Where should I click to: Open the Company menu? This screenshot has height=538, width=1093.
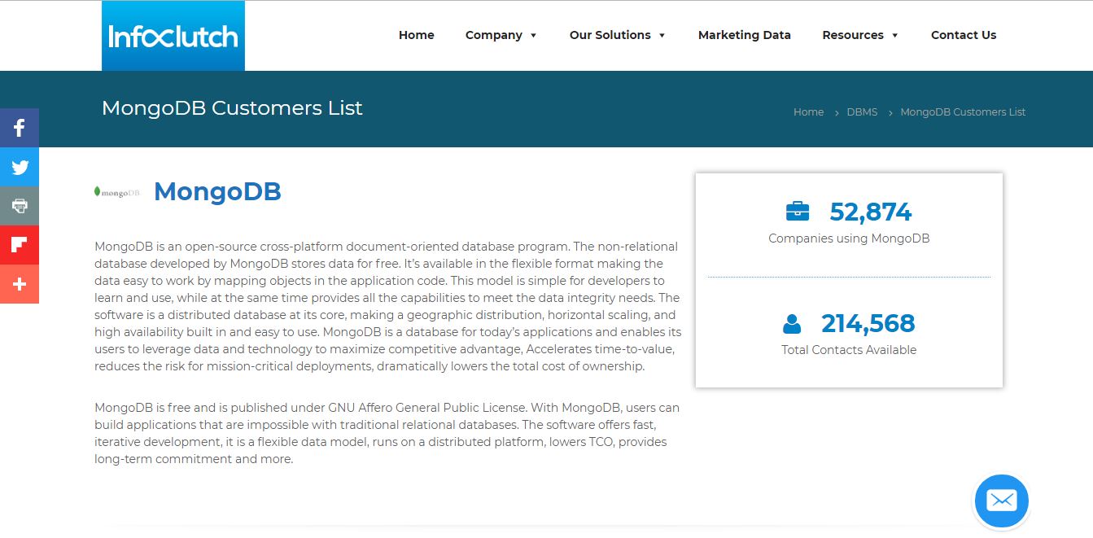pyautogui.click(x=494, y=35)
